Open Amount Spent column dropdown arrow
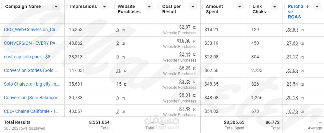 (x=240, y=6)
